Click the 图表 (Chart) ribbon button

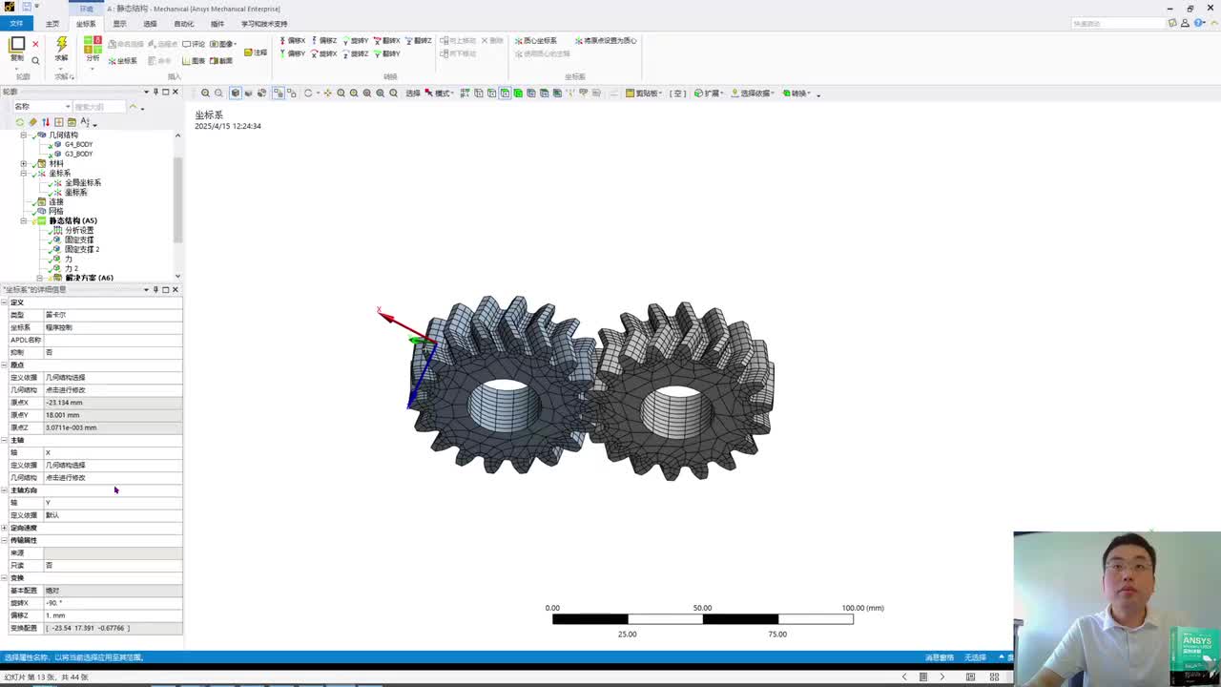pyautogui.click(x=194, y=61)
